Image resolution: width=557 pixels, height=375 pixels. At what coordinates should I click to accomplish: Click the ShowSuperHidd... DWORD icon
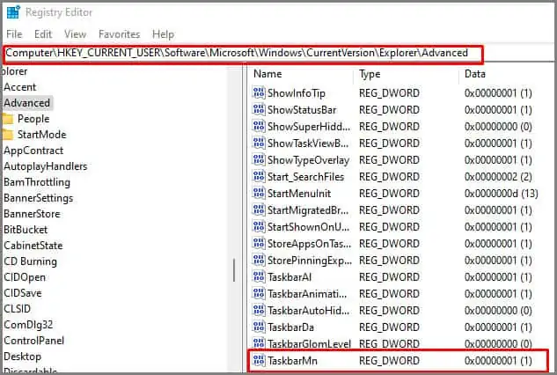[x=259, y=126]
